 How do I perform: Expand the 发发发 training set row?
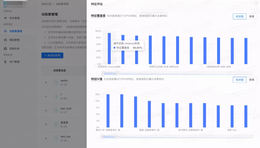pos(46,124)
